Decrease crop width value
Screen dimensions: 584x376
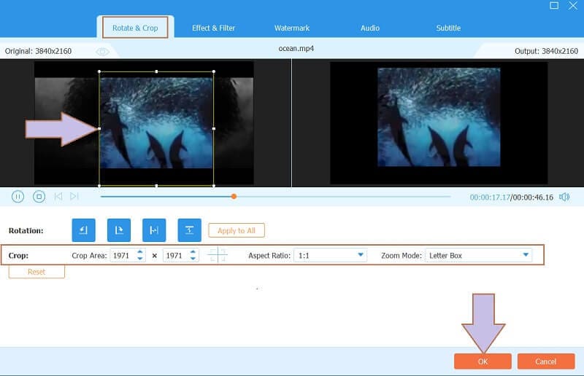tap(140, 259)
